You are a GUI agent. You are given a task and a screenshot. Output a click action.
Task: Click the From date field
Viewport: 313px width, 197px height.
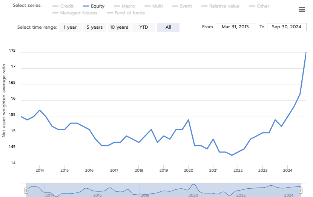point(236,27)
